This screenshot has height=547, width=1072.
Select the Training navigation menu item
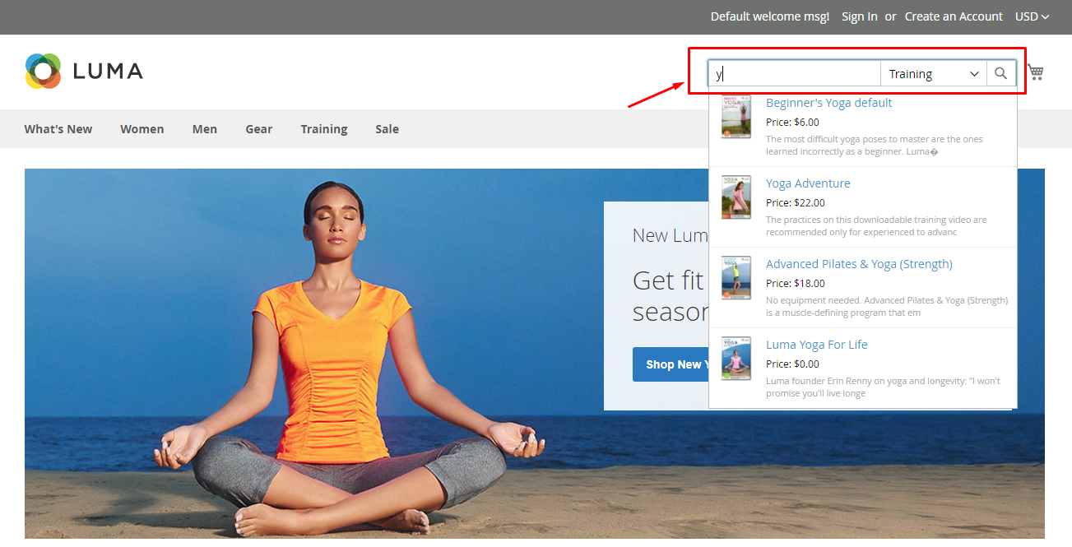[323, 129]
